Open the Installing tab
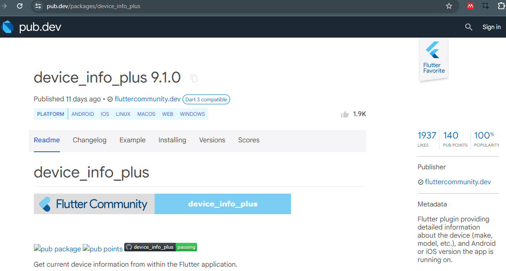This screenshot has height=271, width=506. [x=172, y=140]
